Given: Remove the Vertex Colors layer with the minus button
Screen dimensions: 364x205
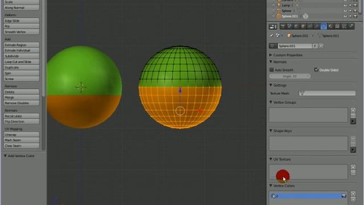Looking at the screenshot, I should pos(353,199).
